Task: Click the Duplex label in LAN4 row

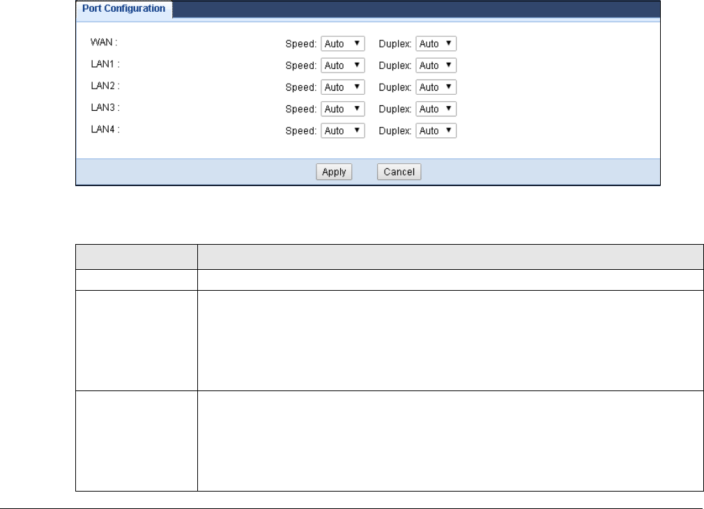Action: [395, 130]
